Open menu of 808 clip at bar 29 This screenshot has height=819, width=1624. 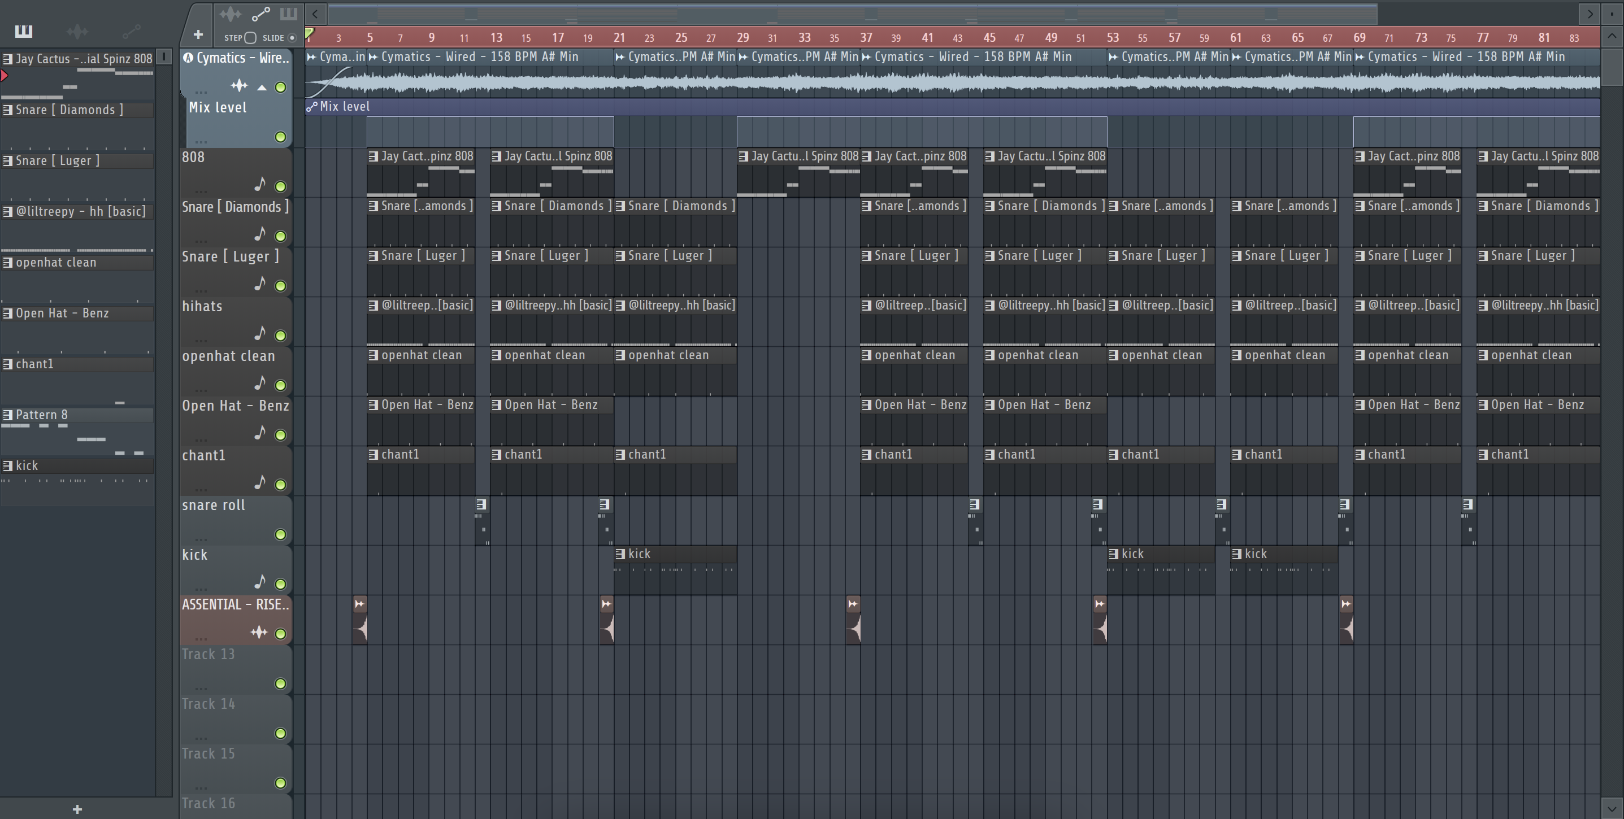[744, 156]
